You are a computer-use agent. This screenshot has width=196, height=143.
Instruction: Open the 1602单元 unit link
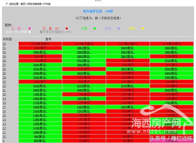tap(84, 107)
